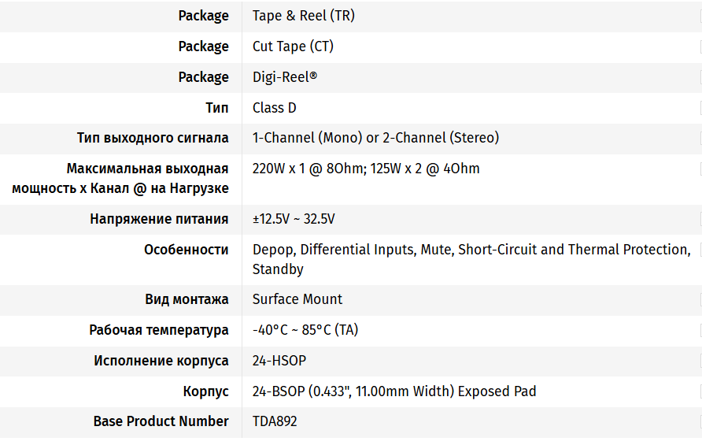Tick the checkbox beside Surface Mount
Viewport: 702px width, 445px height.
point(700,299)
